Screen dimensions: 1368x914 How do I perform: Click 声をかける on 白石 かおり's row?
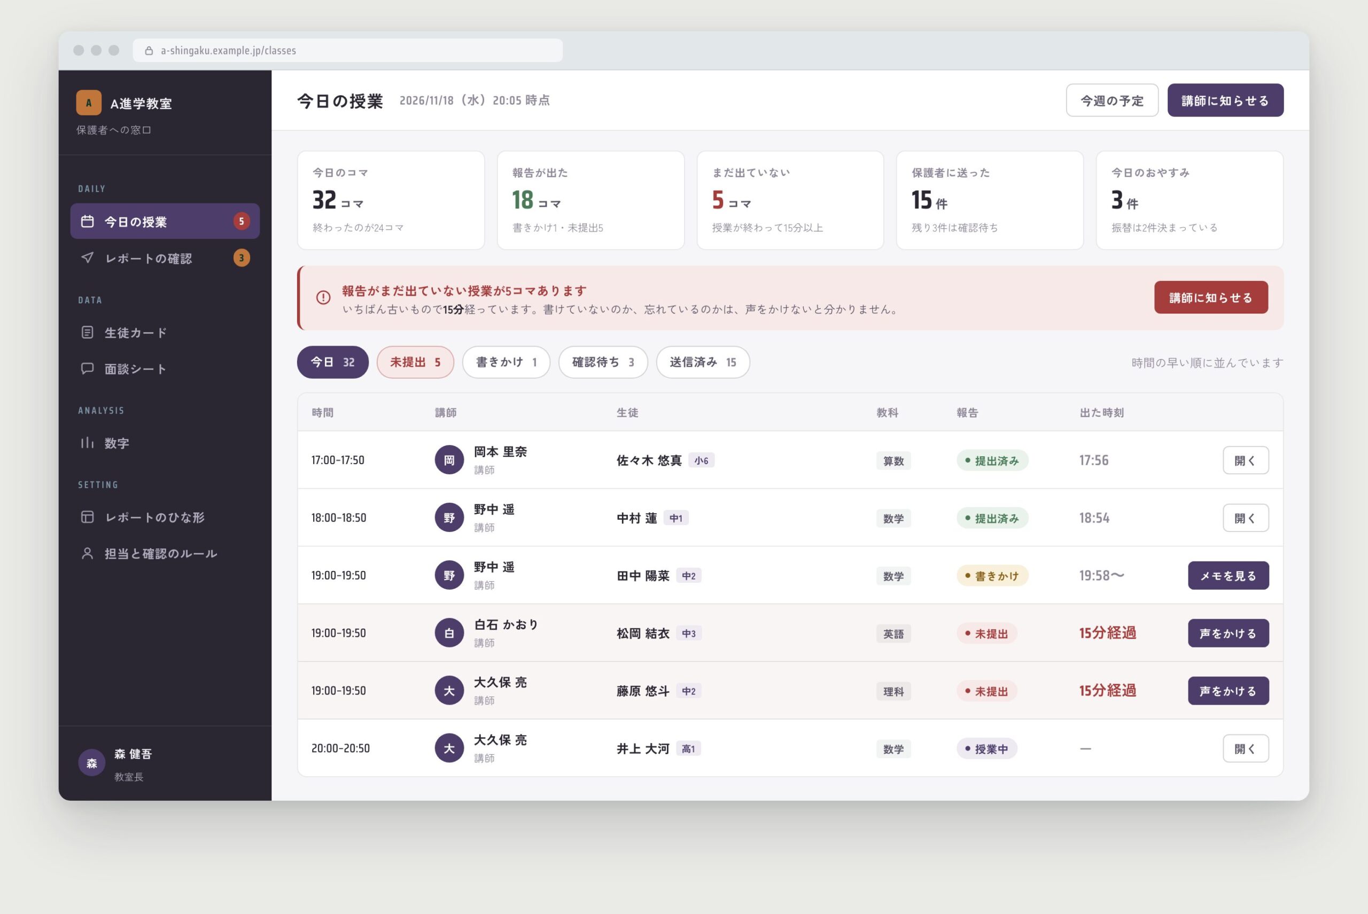(x=1228, y=633)
